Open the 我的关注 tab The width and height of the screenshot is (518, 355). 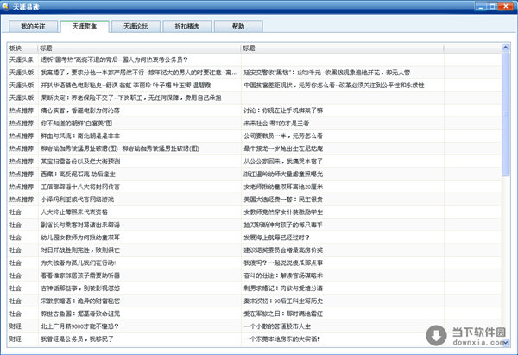point(33,27)
